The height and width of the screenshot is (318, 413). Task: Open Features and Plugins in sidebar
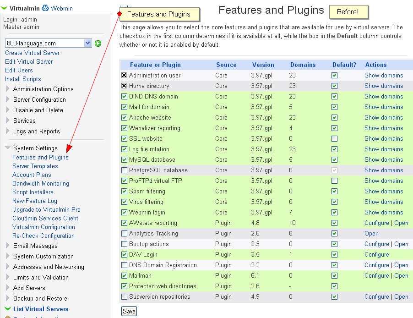(x=40, y=157)
